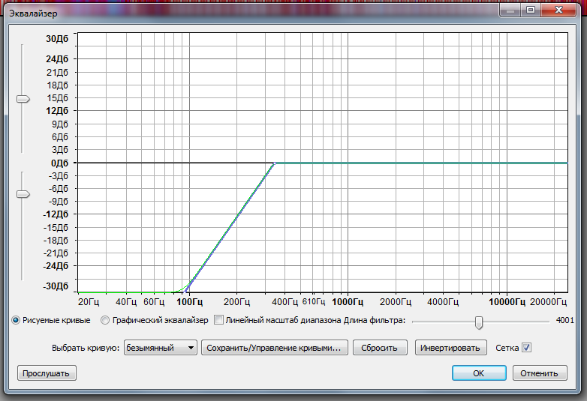587x401 pixels.
Task: Click the curve control point near 100 Hz
Action: tap(186, 290)
